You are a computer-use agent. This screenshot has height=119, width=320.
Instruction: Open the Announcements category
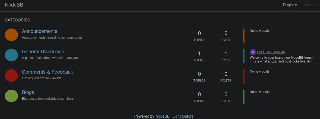(x=39, y=31)
